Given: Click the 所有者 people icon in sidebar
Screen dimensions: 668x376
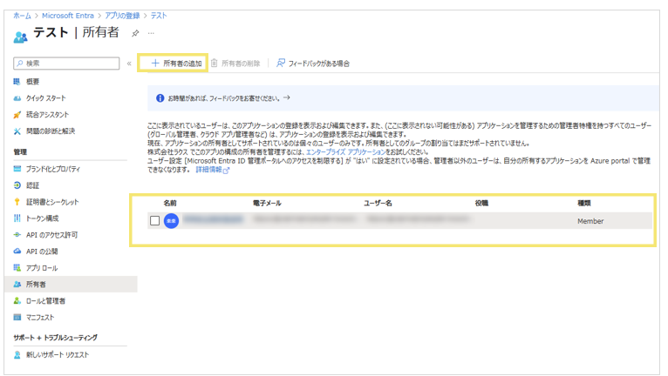Looking at the screenshot, I should (17, 284).
